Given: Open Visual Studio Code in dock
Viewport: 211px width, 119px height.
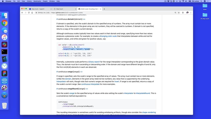Looking at the screenshot, I should coord(4,59).
